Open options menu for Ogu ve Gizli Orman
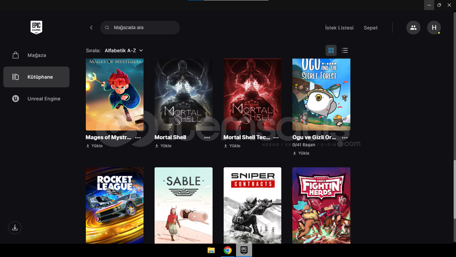This screenshot has height=257, width=456. click(345, 138)
